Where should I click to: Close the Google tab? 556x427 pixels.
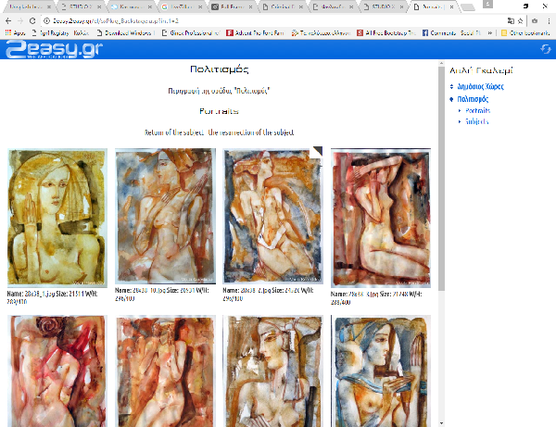pos(200,6)
